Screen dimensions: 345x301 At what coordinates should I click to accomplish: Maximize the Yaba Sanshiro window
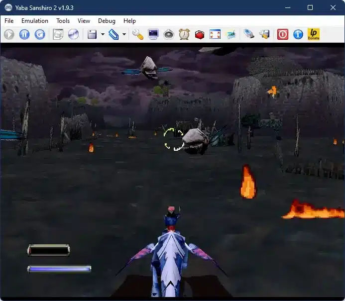click(310, 7)
